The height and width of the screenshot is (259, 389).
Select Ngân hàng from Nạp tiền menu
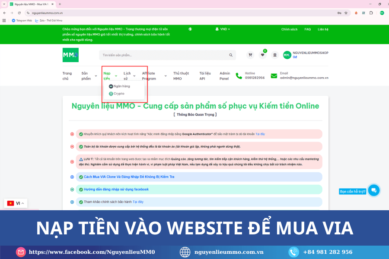click(121, 86)
